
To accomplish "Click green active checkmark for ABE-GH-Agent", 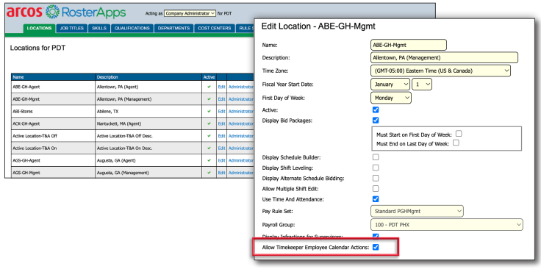I will click(209, 87).
